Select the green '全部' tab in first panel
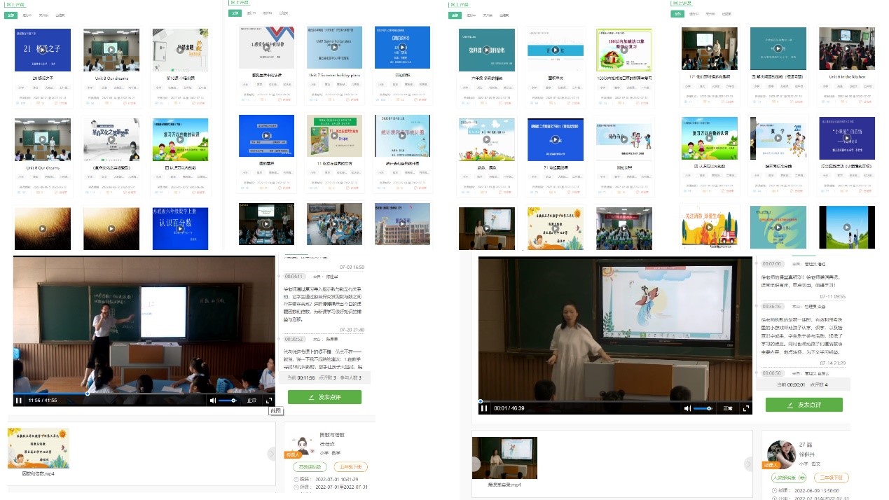This screenshot has height=500, width=889. 10,14
